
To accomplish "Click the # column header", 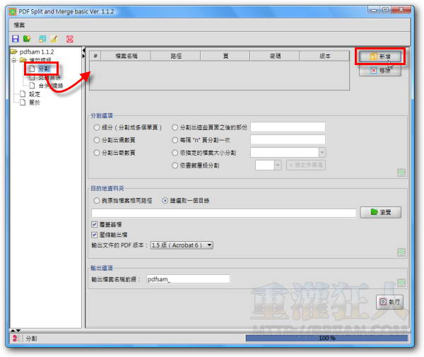I will [x=95, y=56].
